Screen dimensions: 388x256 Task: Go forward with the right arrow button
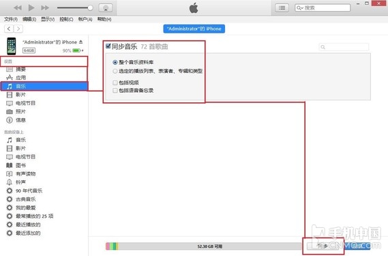click(18, 29)
